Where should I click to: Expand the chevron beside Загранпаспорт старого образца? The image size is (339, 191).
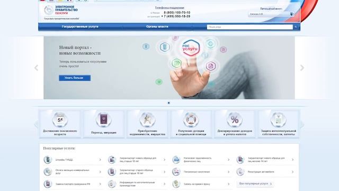pyautogui.click(x=165, y=172)
